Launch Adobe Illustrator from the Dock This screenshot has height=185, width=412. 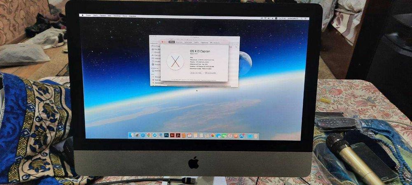click(x=172, y=135)
